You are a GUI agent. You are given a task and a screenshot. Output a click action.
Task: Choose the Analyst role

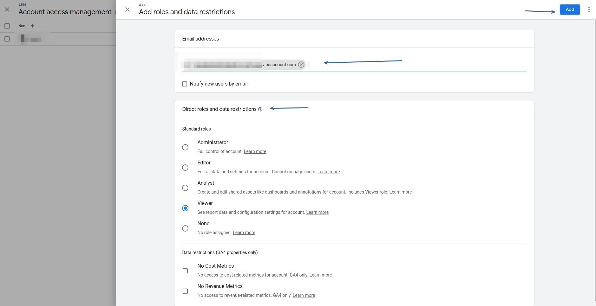tap(185, 188)
